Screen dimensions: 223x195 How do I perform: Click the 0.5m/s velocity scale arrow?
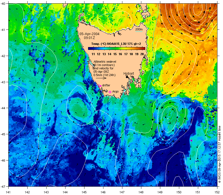(101, 78)
